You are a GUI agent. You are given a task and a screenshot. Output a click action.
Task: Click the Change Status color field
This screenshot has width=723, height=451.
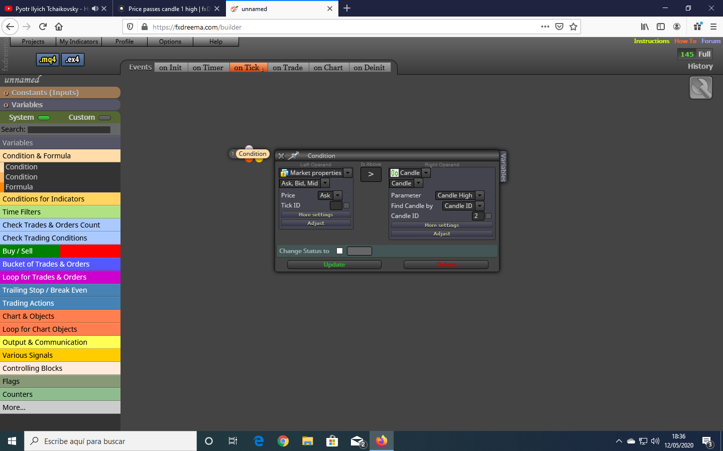[359, 251]
